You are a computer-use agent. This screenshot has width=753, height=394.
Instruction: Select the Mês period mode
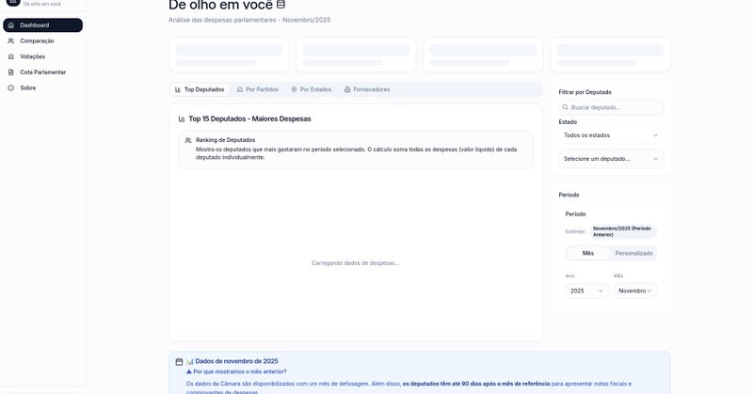[x=587, y=253]
